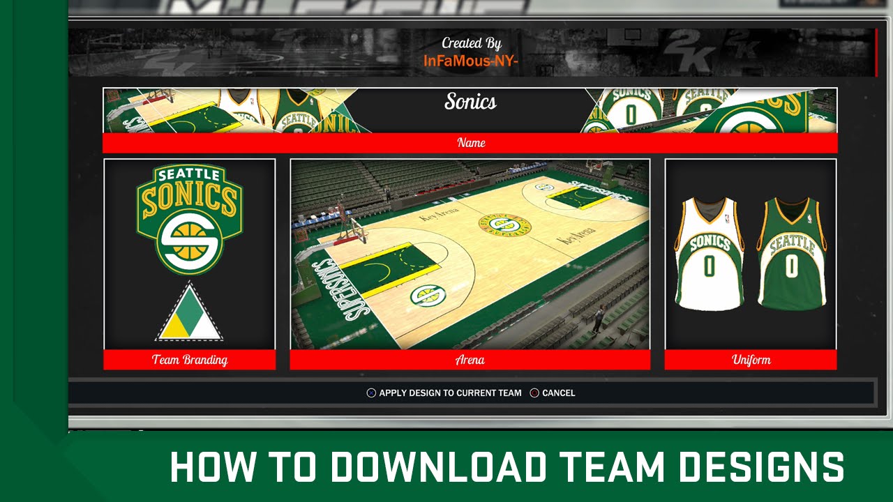Image resolution: width=893 pixels, height=502 pixels.
Task: Select the red Name bar
Action: coord(470,143)
